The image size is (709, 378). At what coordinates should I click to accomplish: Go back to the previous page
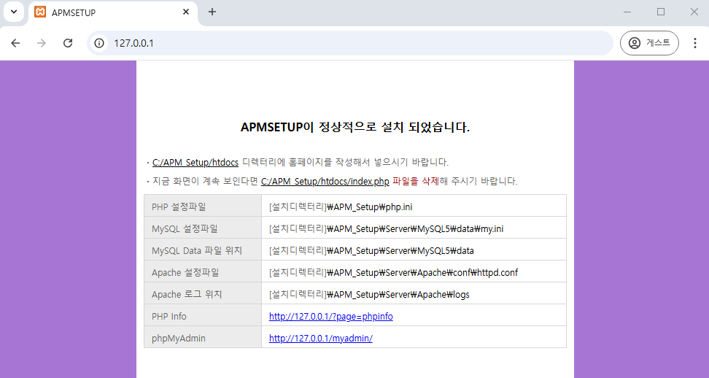click(x=15, y=43)
